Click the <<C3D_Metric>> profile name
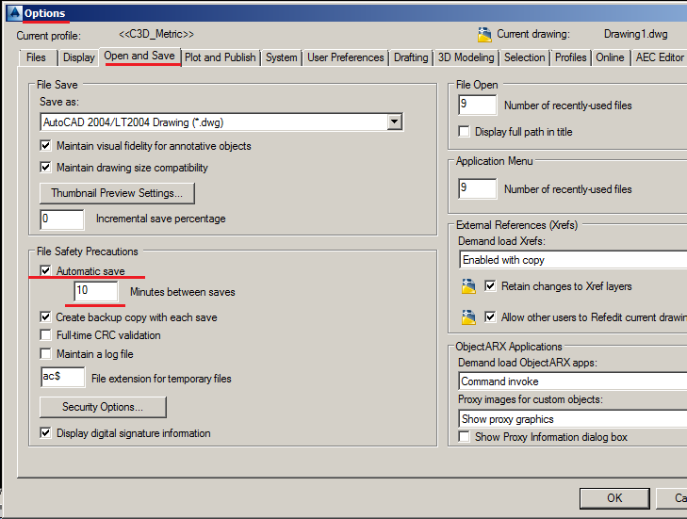 click(x=156, y=34)
